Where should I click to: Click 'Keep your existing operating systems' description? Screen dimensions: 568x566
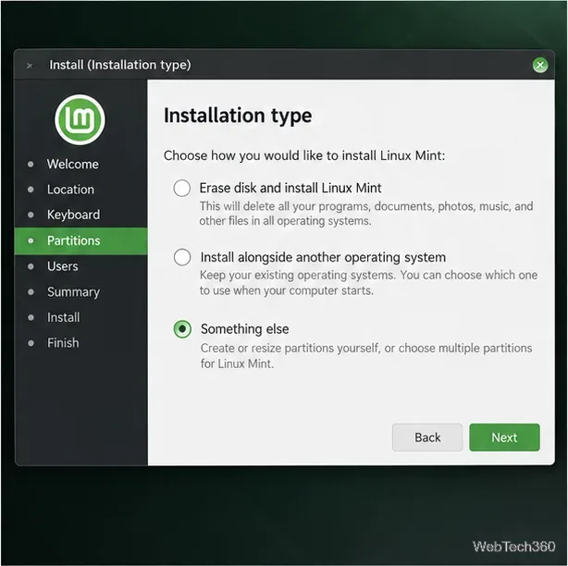(x=368, y=283)
